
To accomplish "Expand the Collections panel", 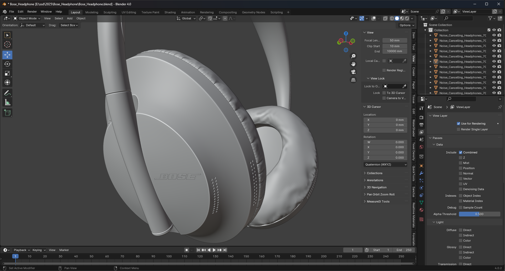I will (x=374, y=173).
